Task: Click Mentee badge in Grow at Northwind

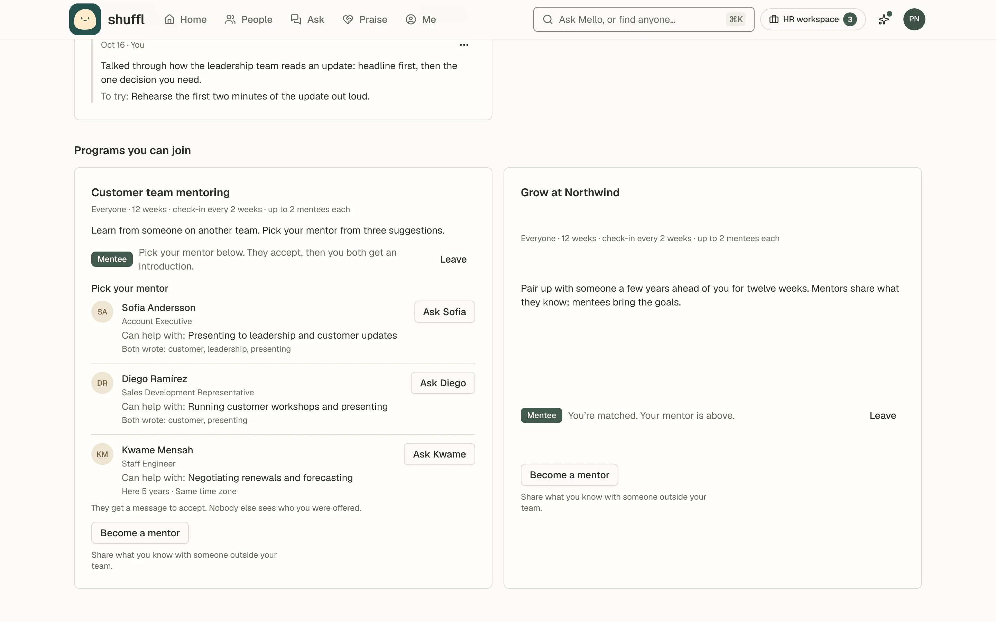Action: 541,415
